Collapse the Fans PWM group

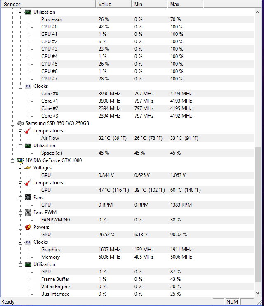click(20, 213)
